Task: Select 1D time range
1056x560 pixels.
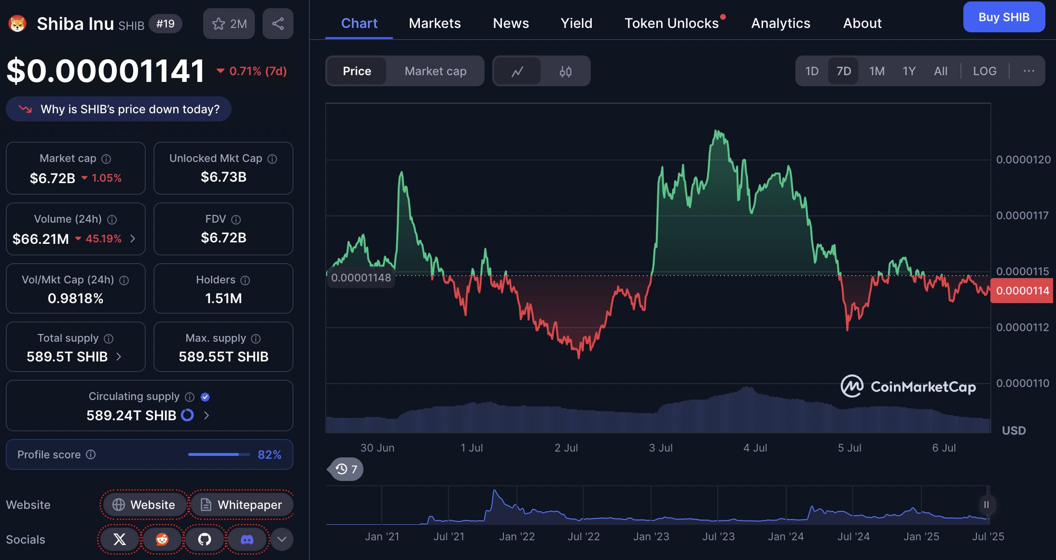Action: [812, 71]
